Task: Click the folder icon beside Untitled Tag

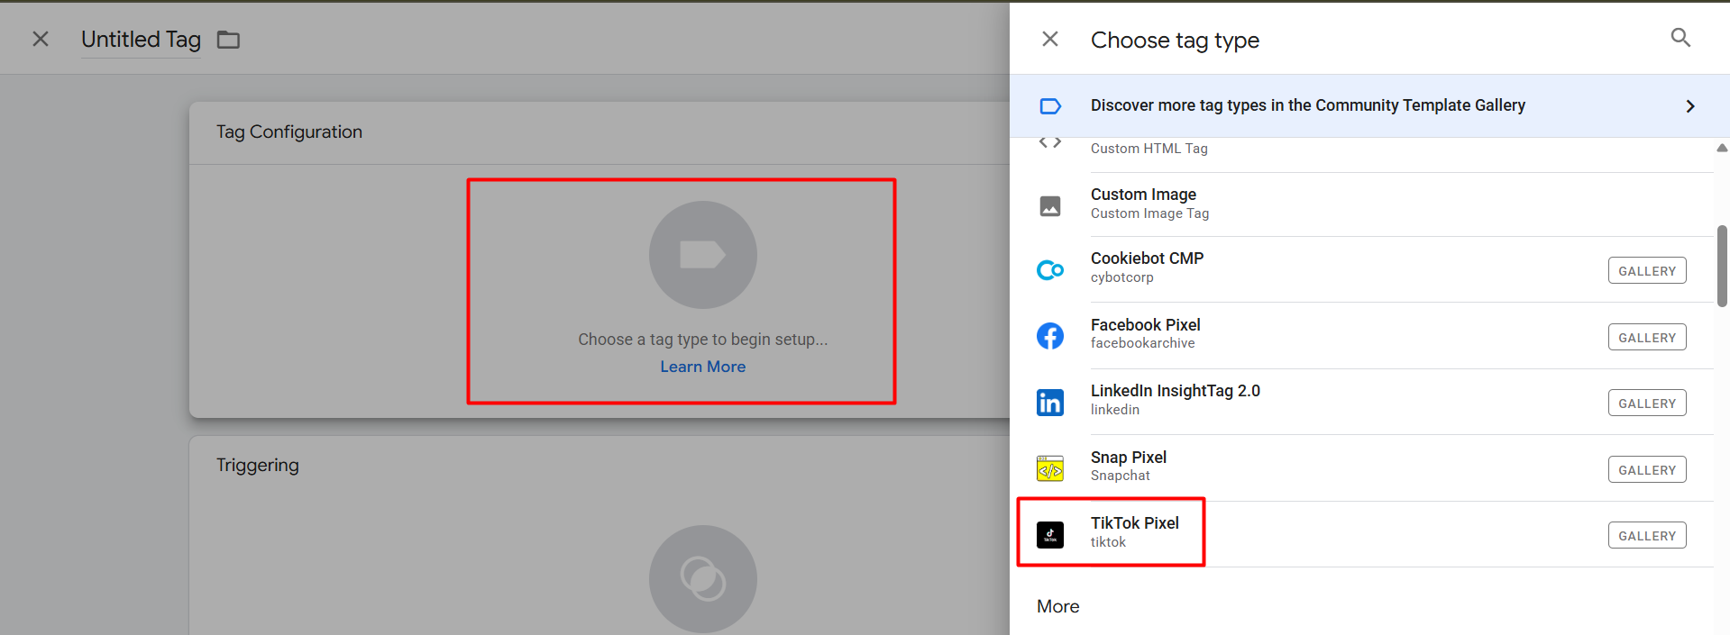Action: (x=228, y=40)
